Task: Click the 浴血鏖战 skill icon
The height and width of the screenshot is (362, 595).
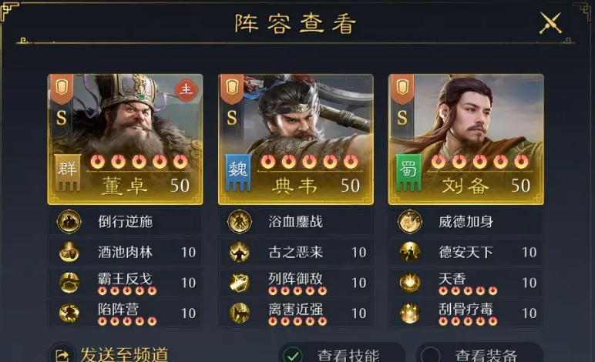Action: (240, 221)
